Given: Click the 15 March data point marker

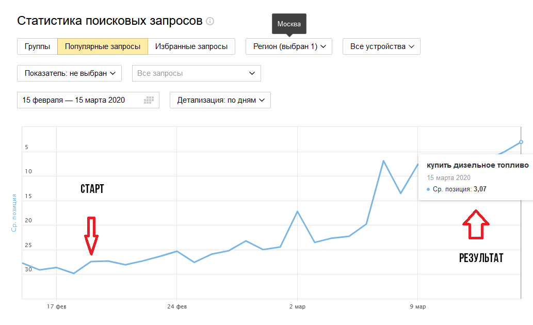Looking at the screenshot, I should [521, 142].
